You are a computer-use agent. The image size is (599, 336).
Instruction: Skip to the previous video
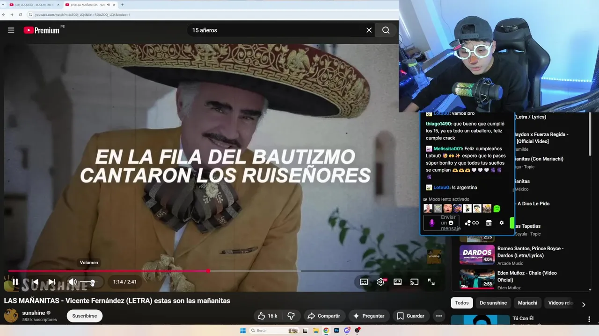point(35,282)
